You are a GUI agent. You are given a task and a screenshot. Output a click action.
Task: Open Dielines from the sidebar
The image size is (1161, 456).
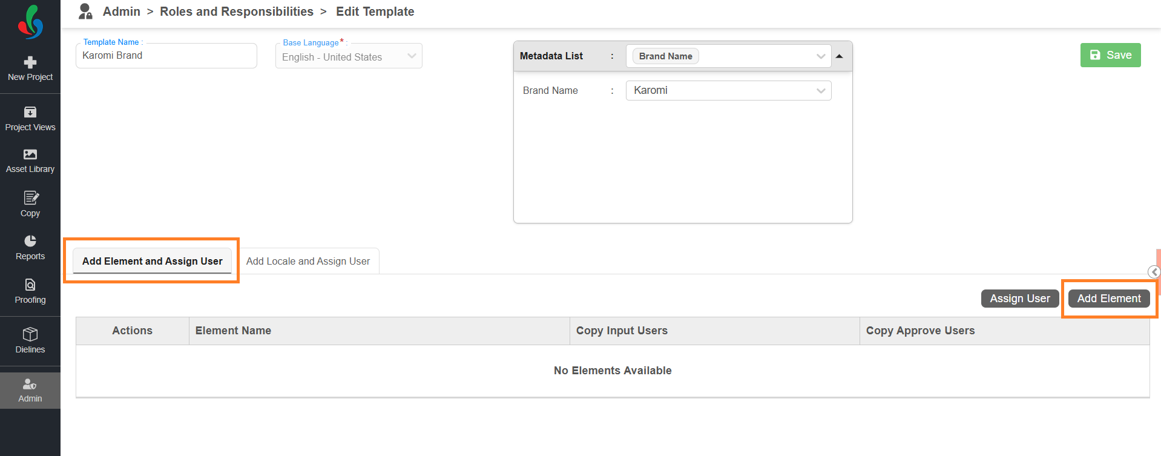tap(30, 334)
